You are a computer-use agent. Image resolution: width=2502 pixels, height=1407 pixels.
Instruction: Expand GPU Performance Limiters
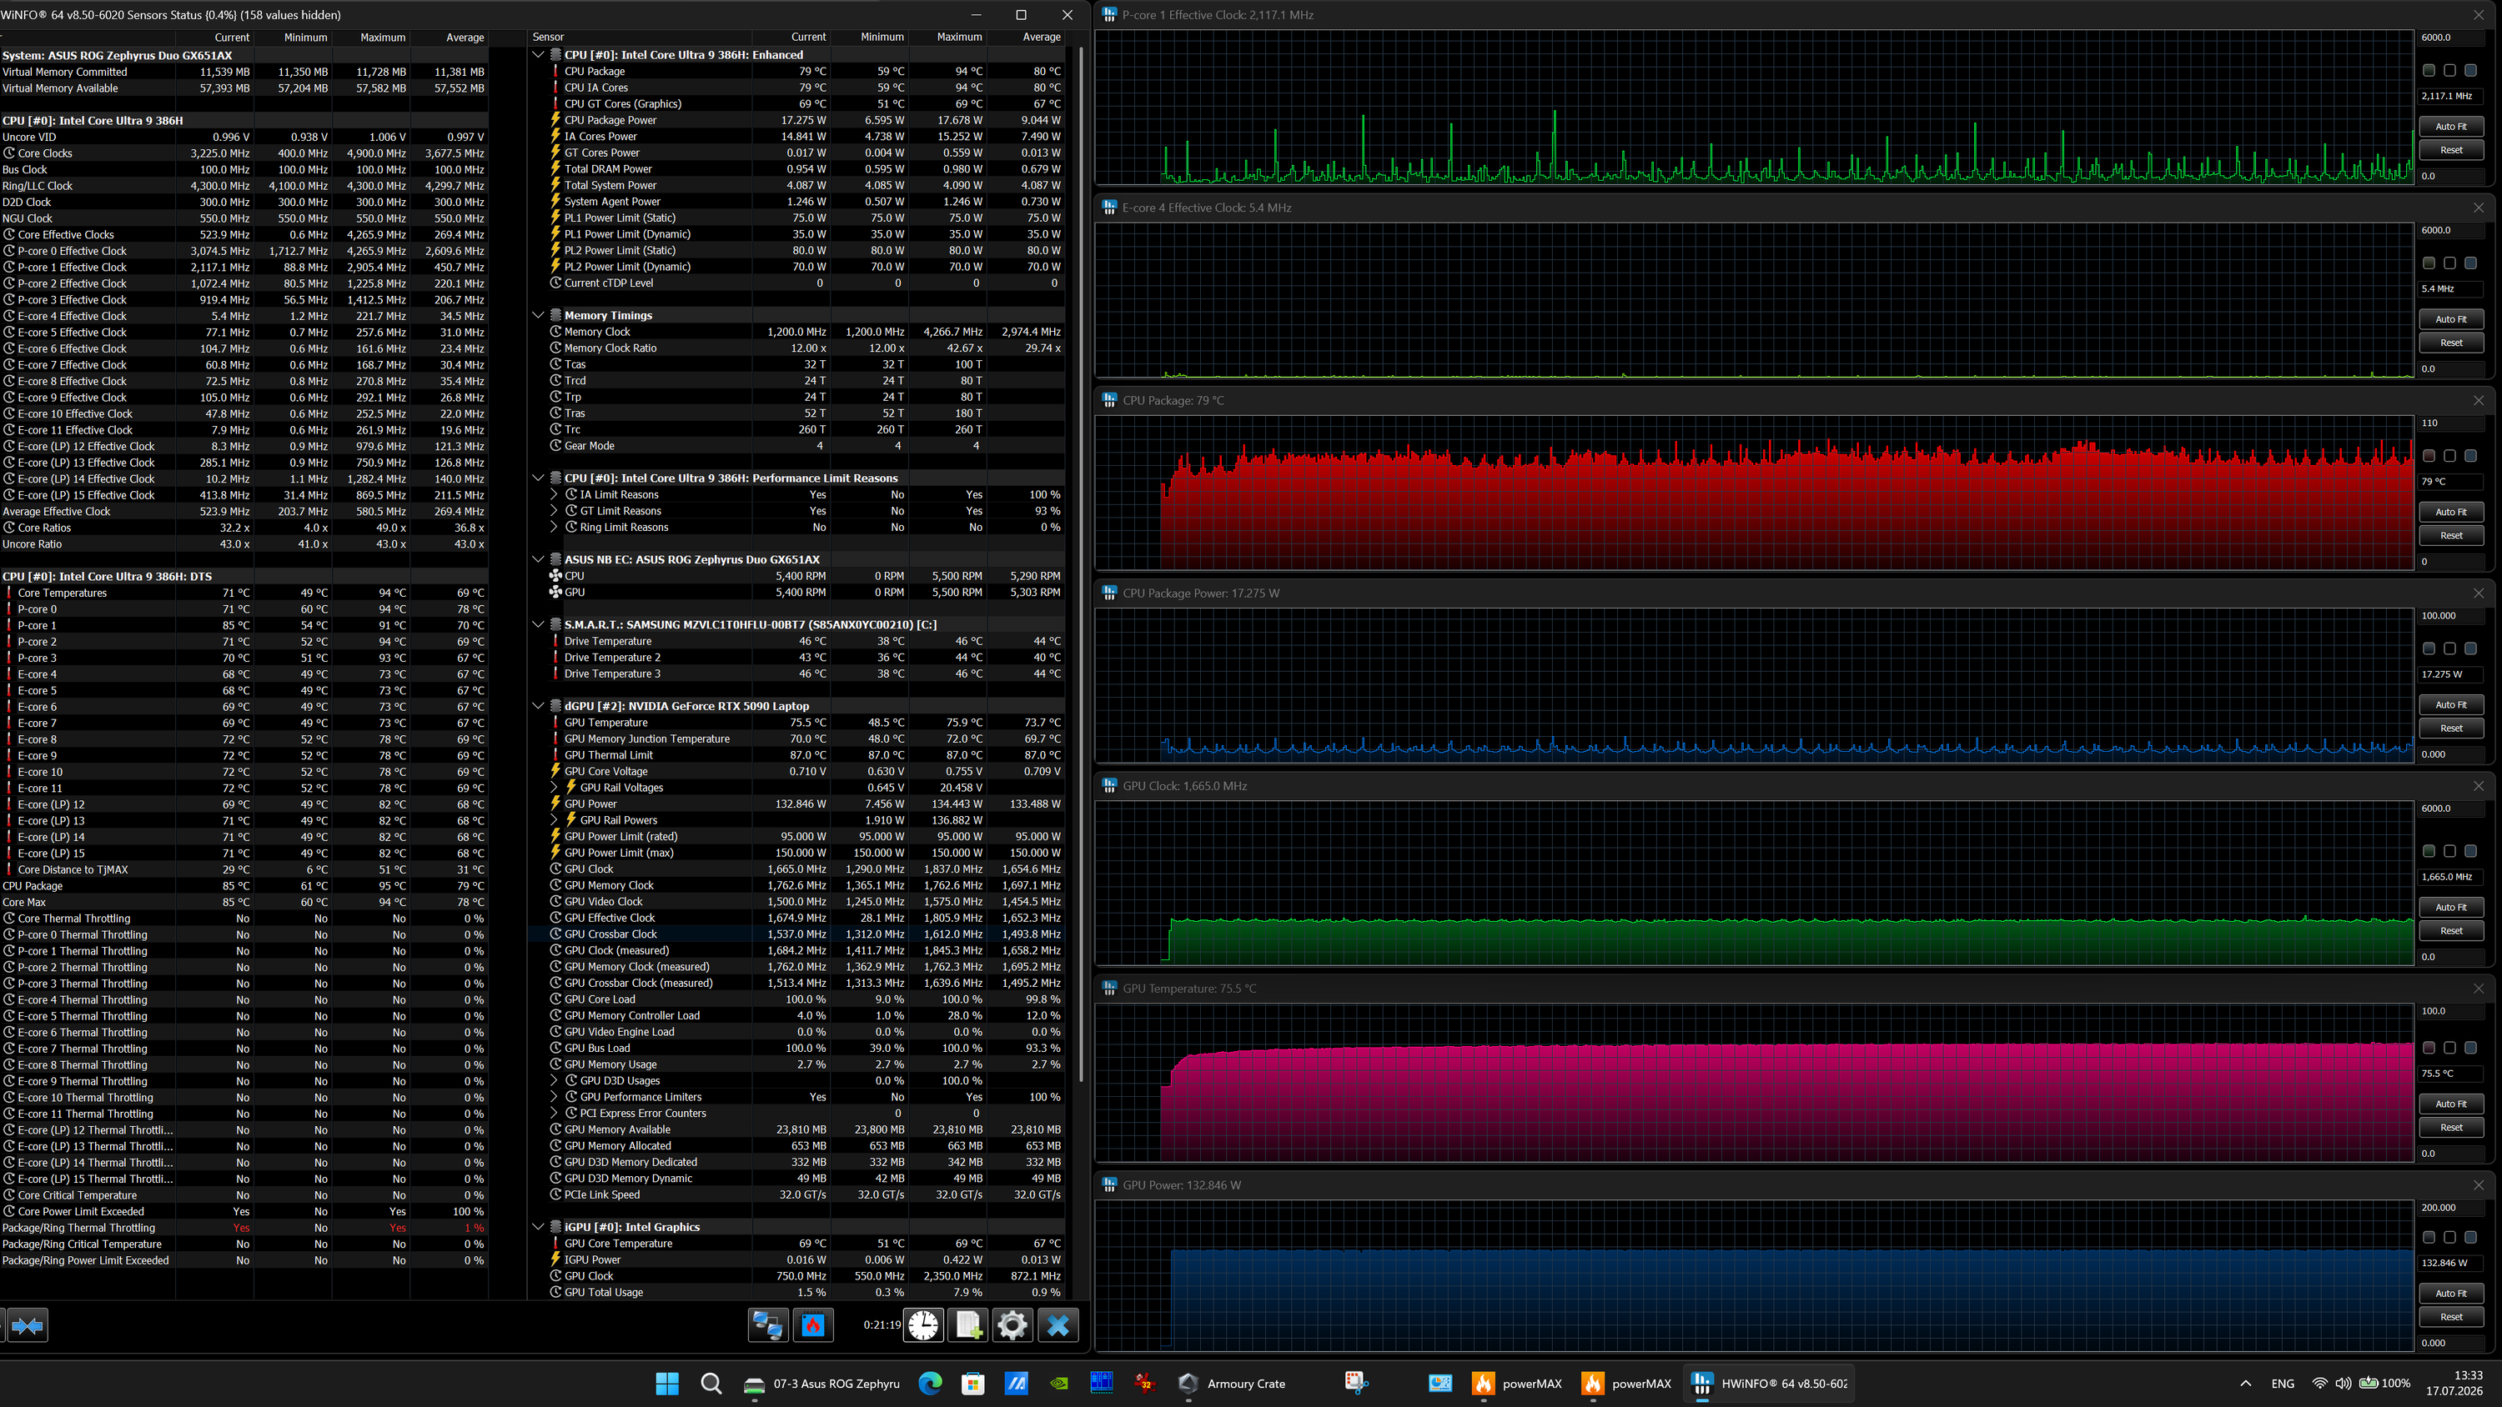point(554,1097)
